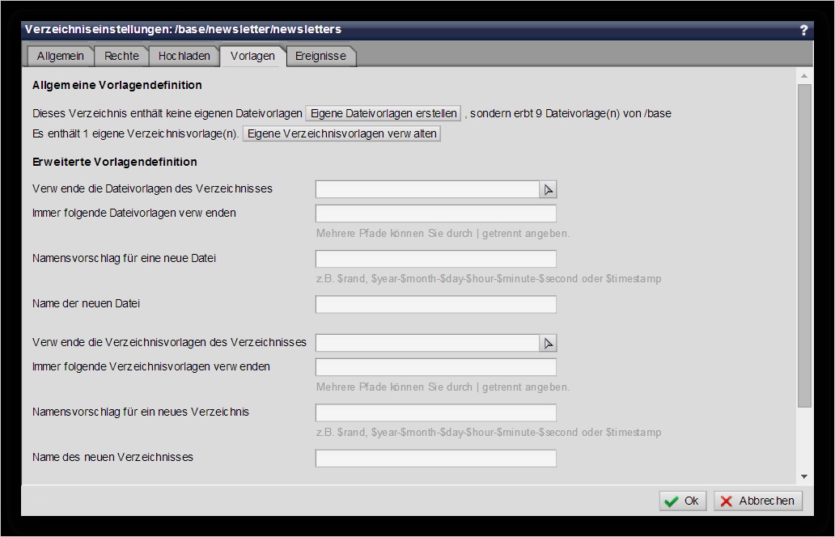Viewport: 835px width, 537px height.
Task: Open the help via question mark icon
Action: tap(803, 29)
